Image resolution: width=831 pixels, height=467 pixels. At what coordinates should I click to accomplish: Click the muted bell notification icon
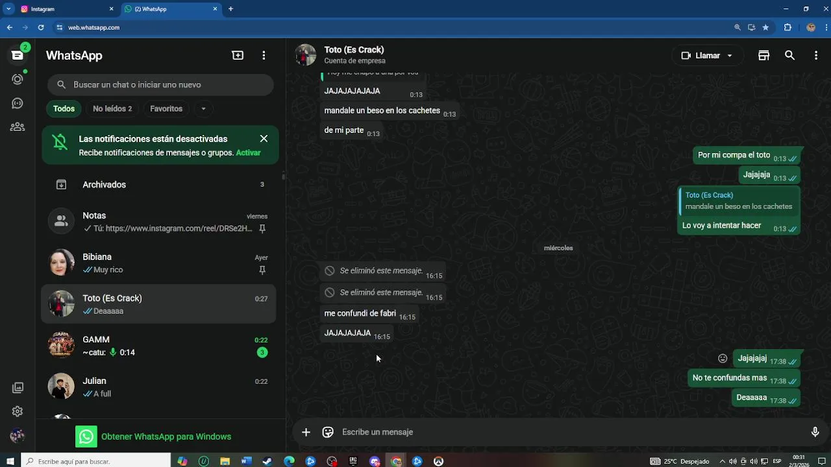(x=60, y=142)
